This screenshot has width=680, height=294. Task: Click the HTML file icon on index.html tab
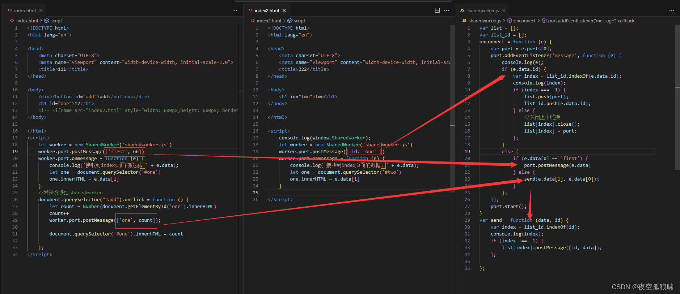click(10, 10)
